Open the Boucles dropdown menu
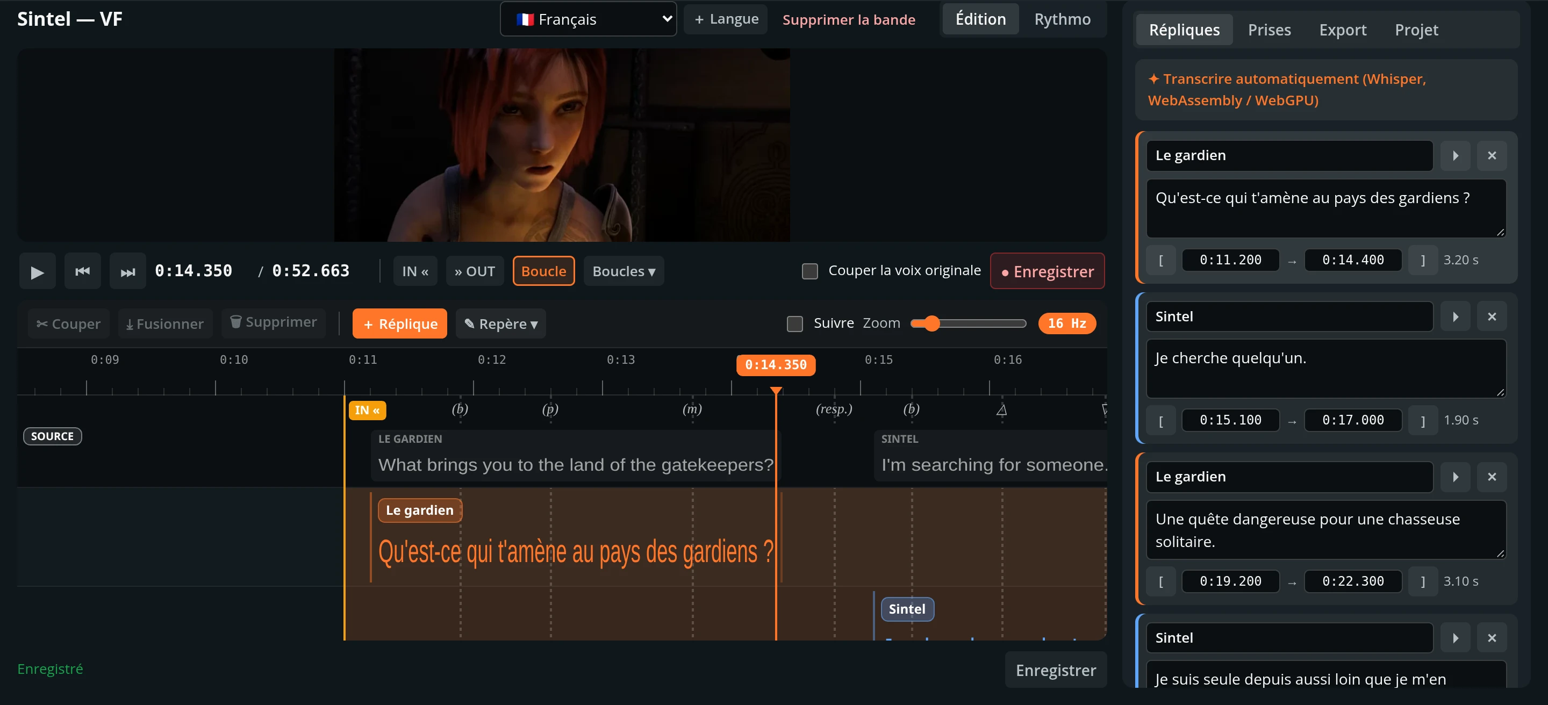Image resolution: width=1548 pixels, height=705 pixels. [x=623, y=271]
